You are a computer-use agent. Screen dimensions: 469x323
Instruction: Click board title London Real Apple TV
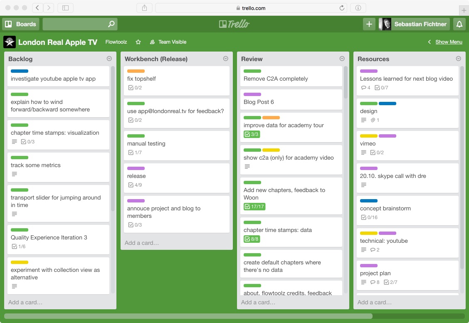pyautogui.click(x=58, y=42)
